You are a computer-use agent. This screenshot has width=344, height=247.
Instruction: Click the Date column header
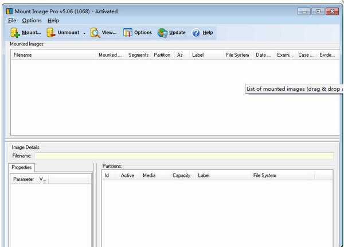tap(264, 55)
